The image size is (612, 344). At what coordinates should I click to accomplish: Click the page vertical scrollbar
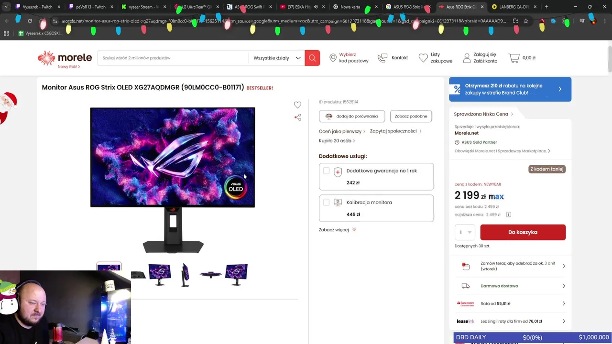click(610, 60)
